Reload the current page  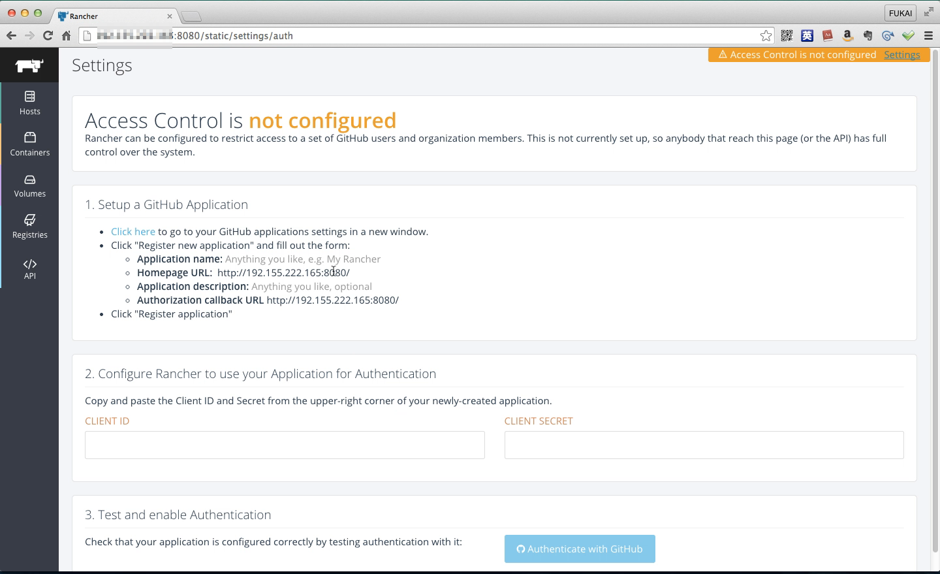[x=48, y=36]
